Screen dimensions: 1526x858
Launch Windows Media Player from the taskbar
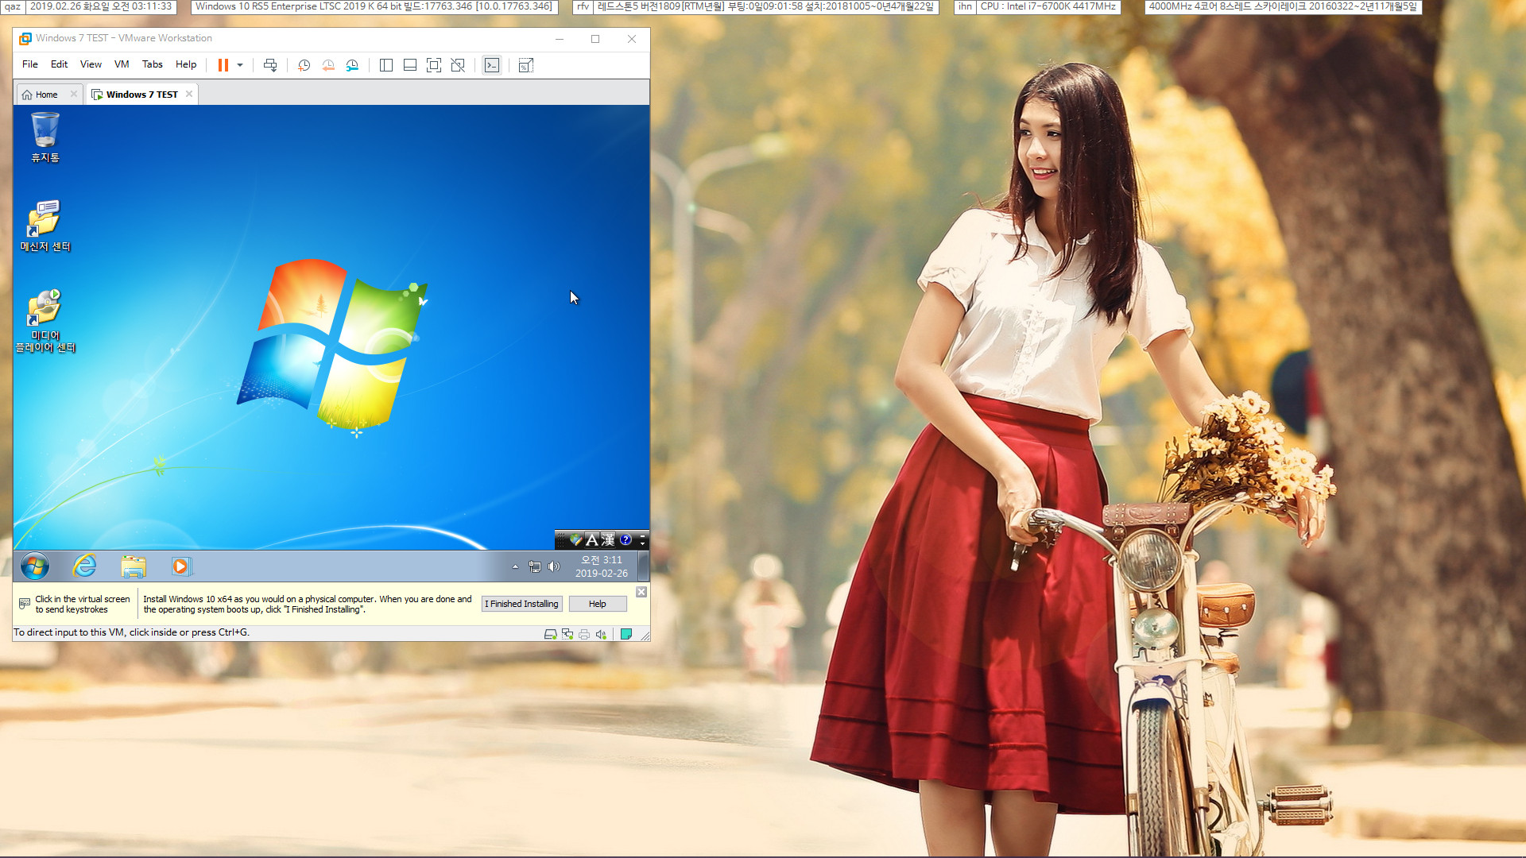(x=181, y=566)
